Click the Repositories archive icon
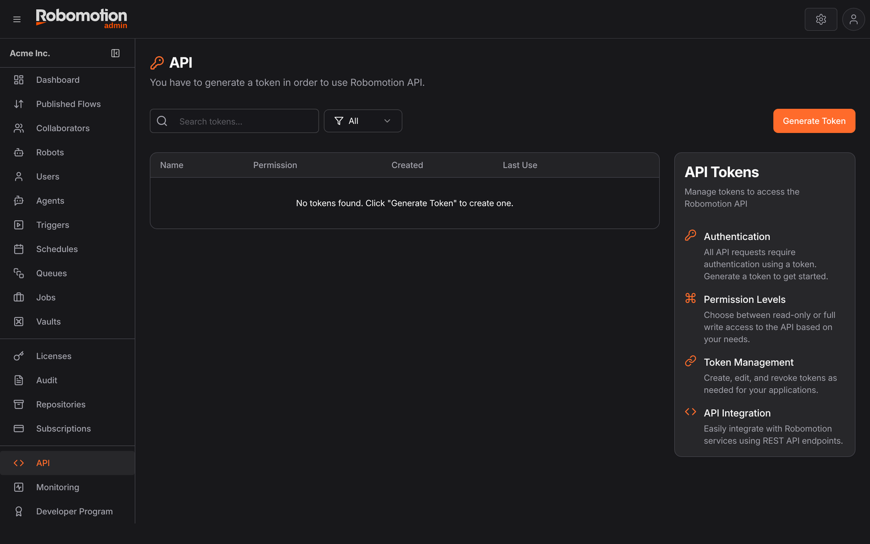 click(x=19, y=404)
